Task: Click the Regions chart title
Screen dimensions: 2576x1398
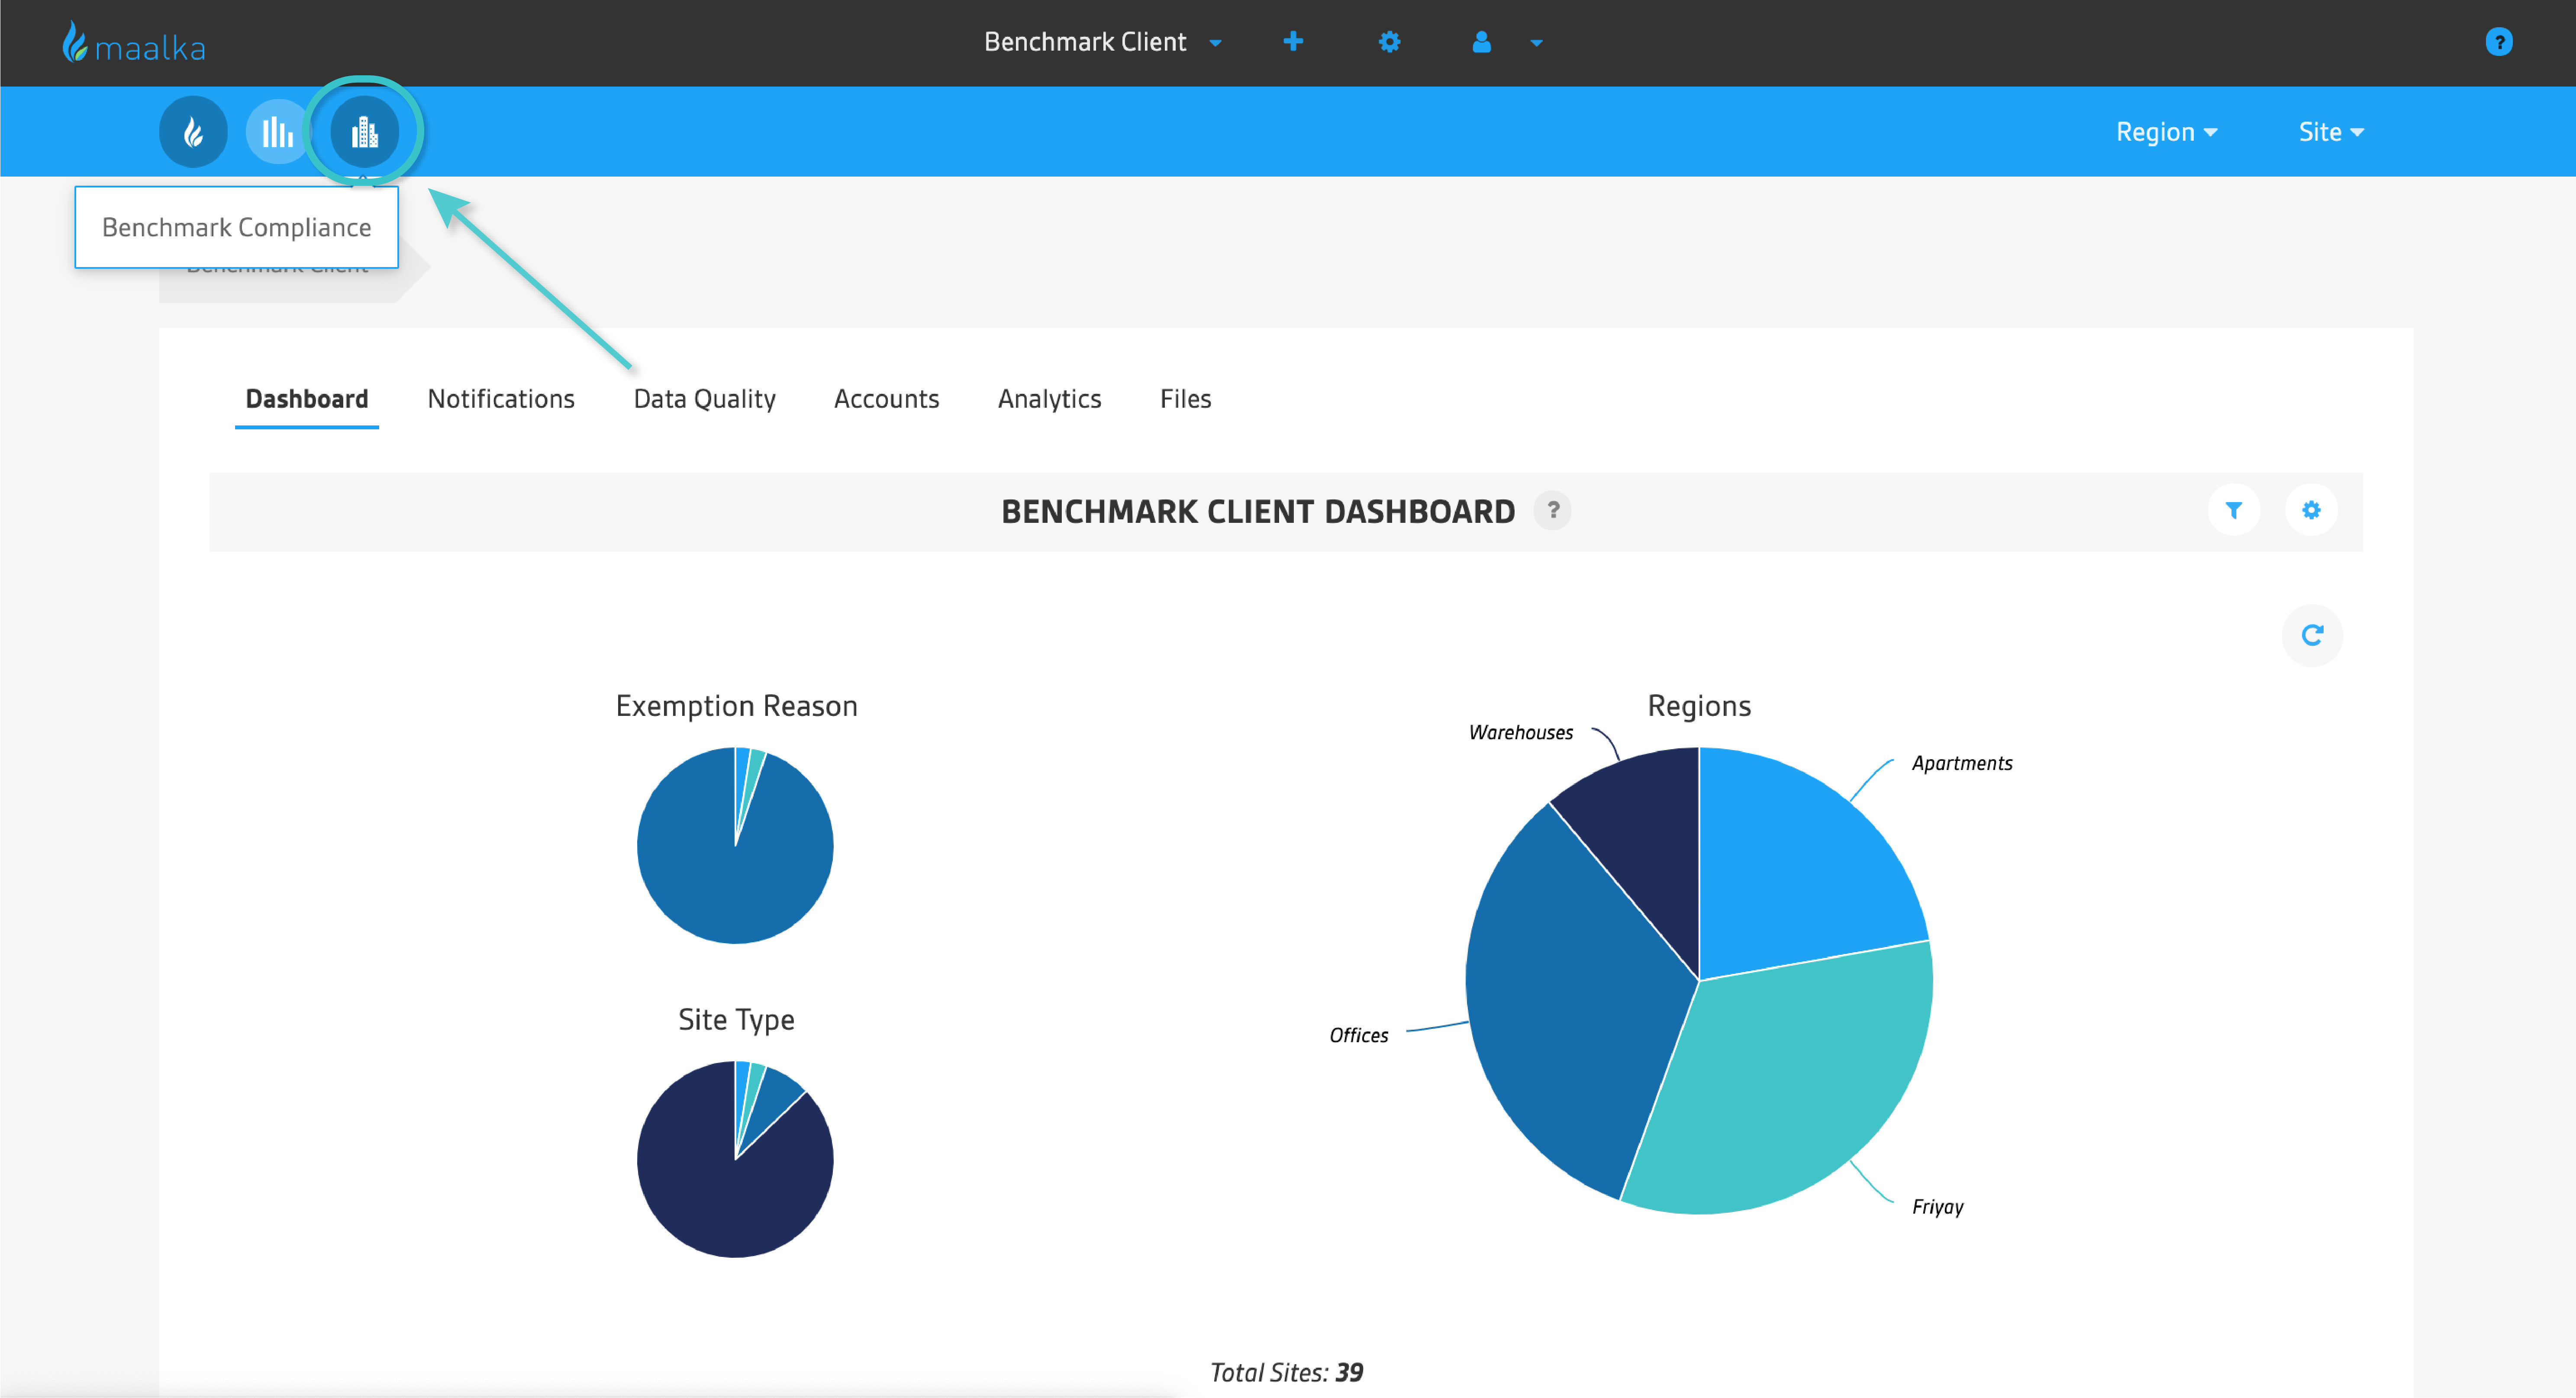Action: click(x=1699, y=706)
